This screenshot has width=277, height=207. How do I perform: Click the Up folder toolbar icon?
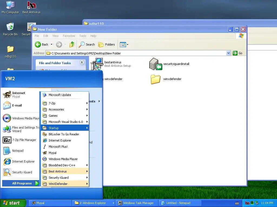click(72, 44)
